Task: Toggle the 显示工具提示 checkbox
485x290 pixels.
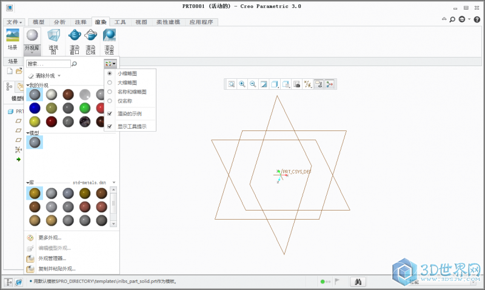Action: point(110,126)
